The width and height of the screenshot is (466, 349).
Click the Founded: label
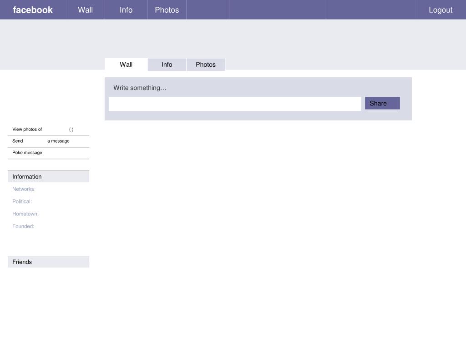23,226
